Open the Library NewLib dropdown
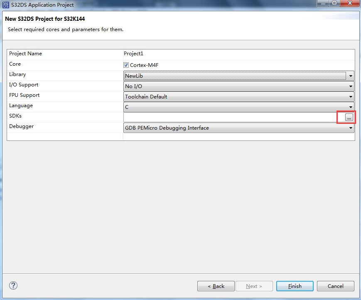 pos(238,76)
